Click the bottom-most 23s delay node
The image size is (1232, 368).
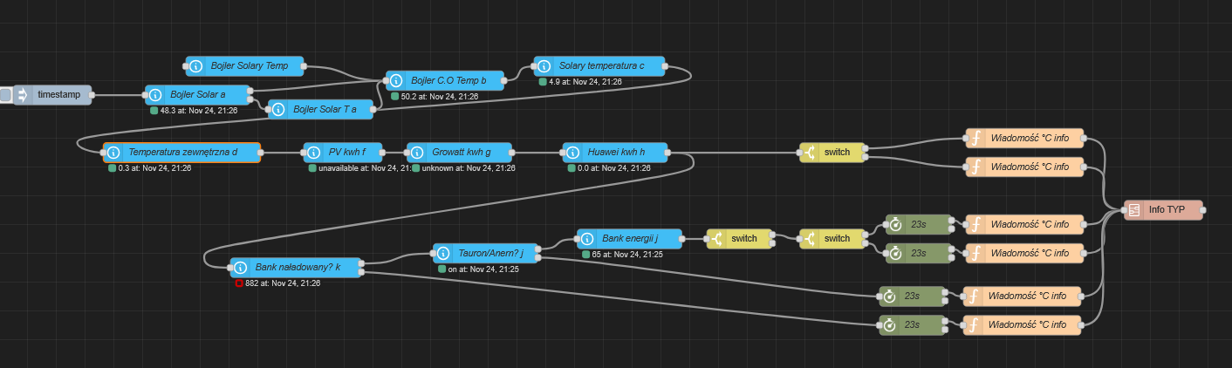pos(913,325)
